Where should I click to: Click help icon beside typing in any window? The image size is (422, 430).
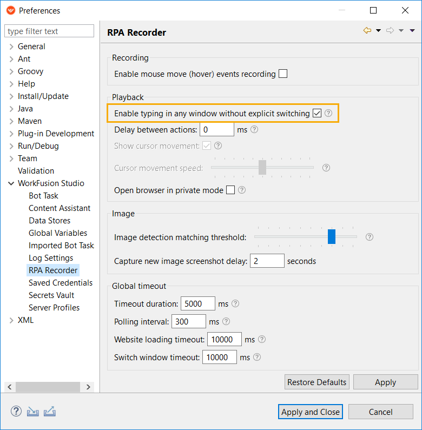point(328,113)
